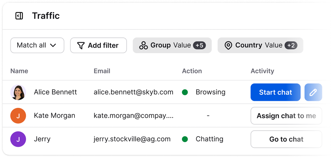Open the Match all dropdown
This screenshot has height=157, width=331.
[37, 46]
